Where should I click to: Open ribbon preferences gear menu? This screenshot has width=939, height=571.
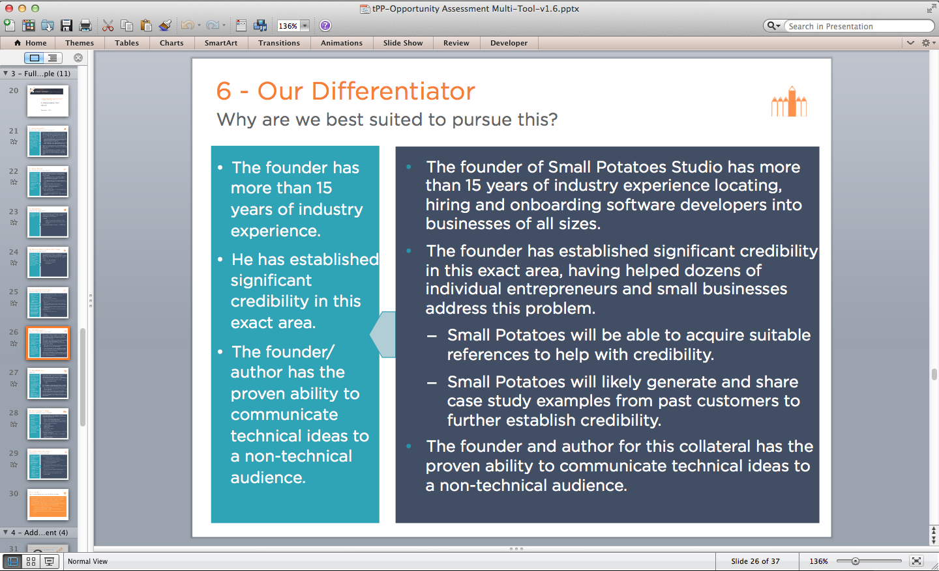928,43
